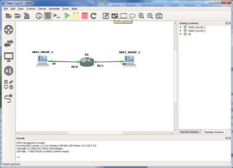Select the add a link cable tool
Viewport: 233px width, 168px height.
point(8,98)
